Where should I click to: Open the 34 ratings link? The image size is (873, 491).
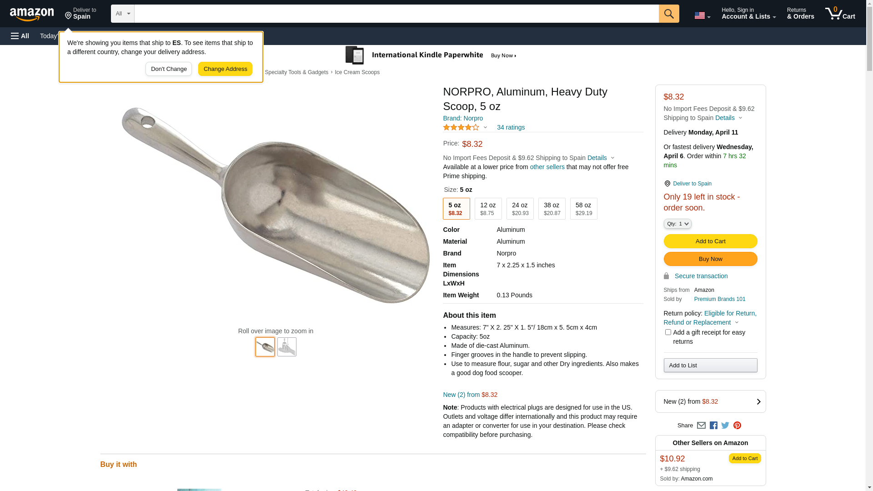(511, 127)
